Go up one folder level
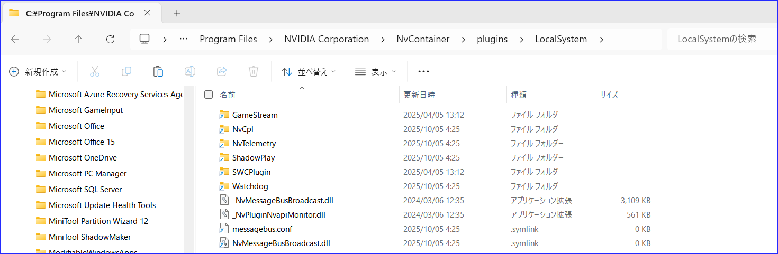This screenshot has width=778, height=254. pyautogui.click(x=78, y=39)
